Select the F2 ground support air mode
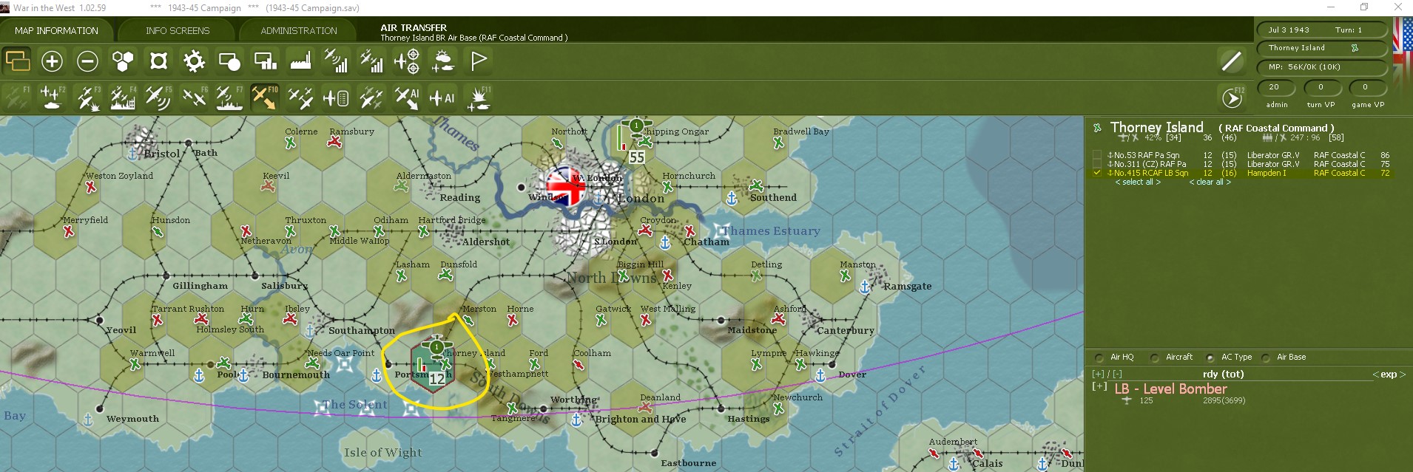 [x=52, y=98]
